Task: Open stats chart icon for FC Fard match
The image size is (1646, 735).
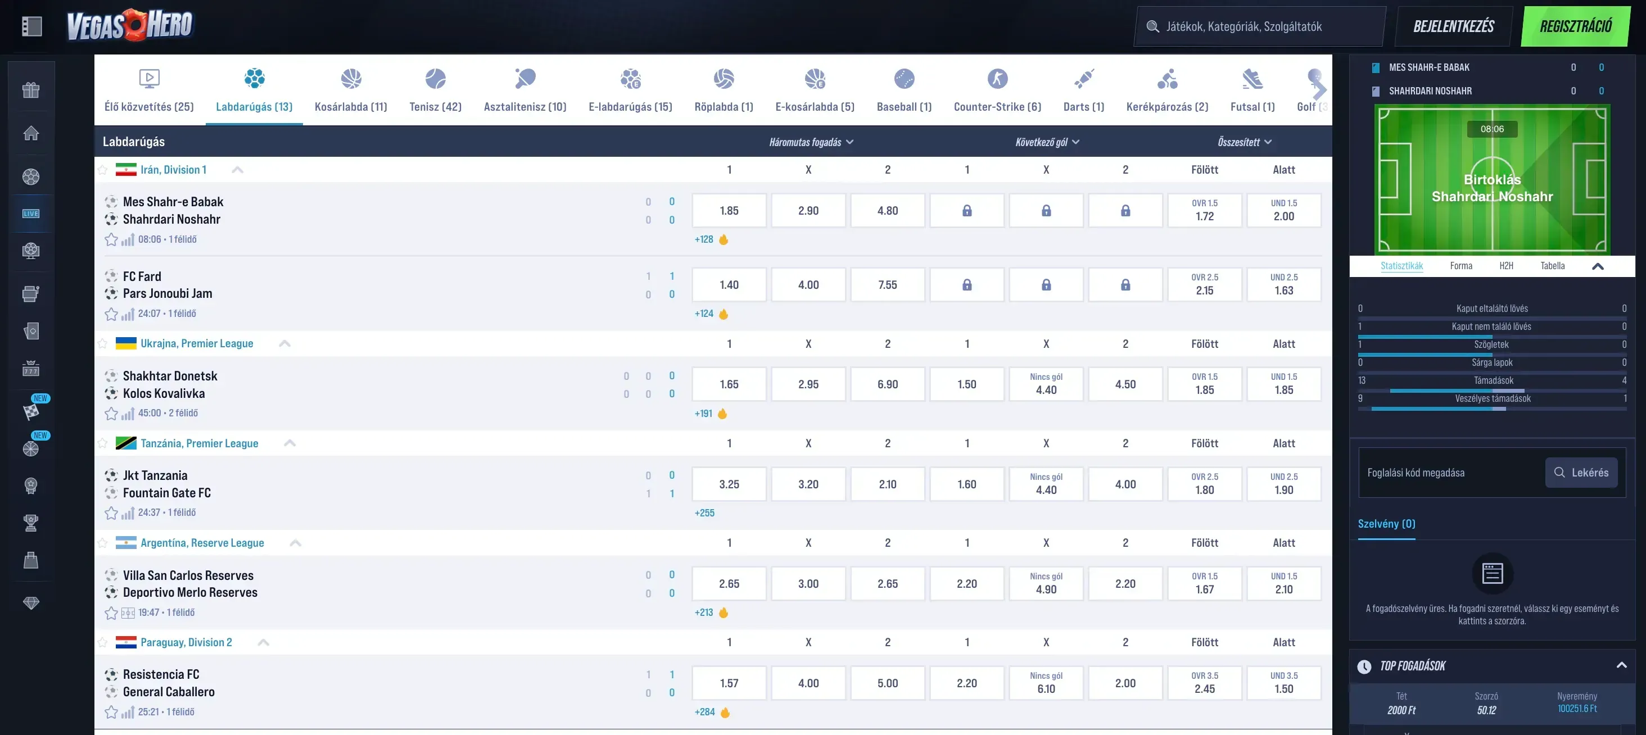Action: 128,314
